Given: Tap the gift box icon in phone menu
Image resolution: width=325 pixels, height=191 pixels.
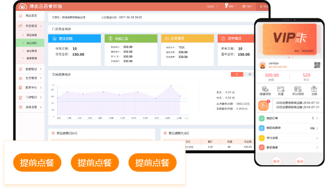Looking at the screenshot, I should click(x=314, y=89).
